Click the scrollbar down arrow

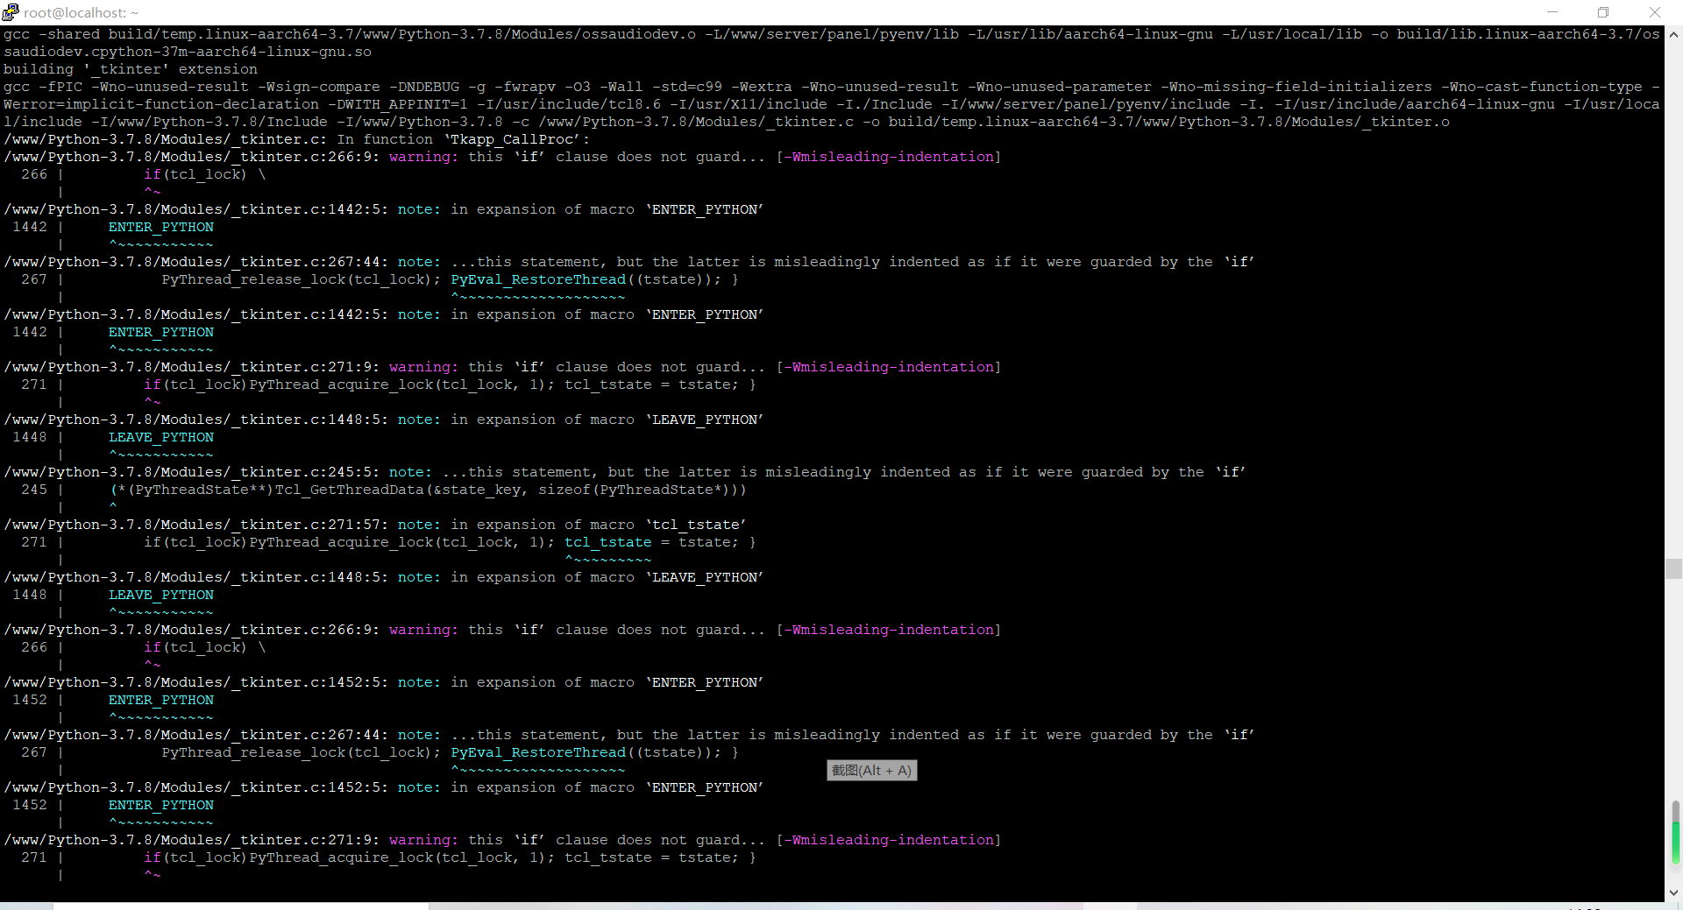pos(1673,893)
